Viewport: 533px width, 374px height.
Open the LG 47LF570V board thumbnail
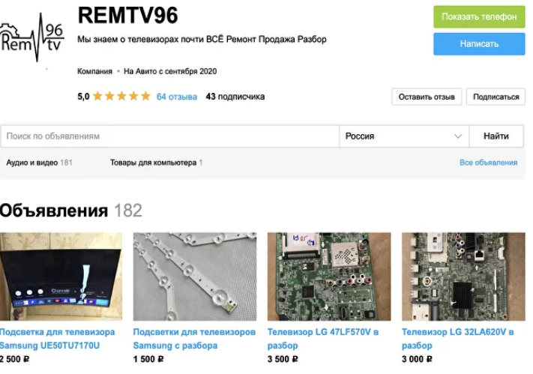(329, 277)
